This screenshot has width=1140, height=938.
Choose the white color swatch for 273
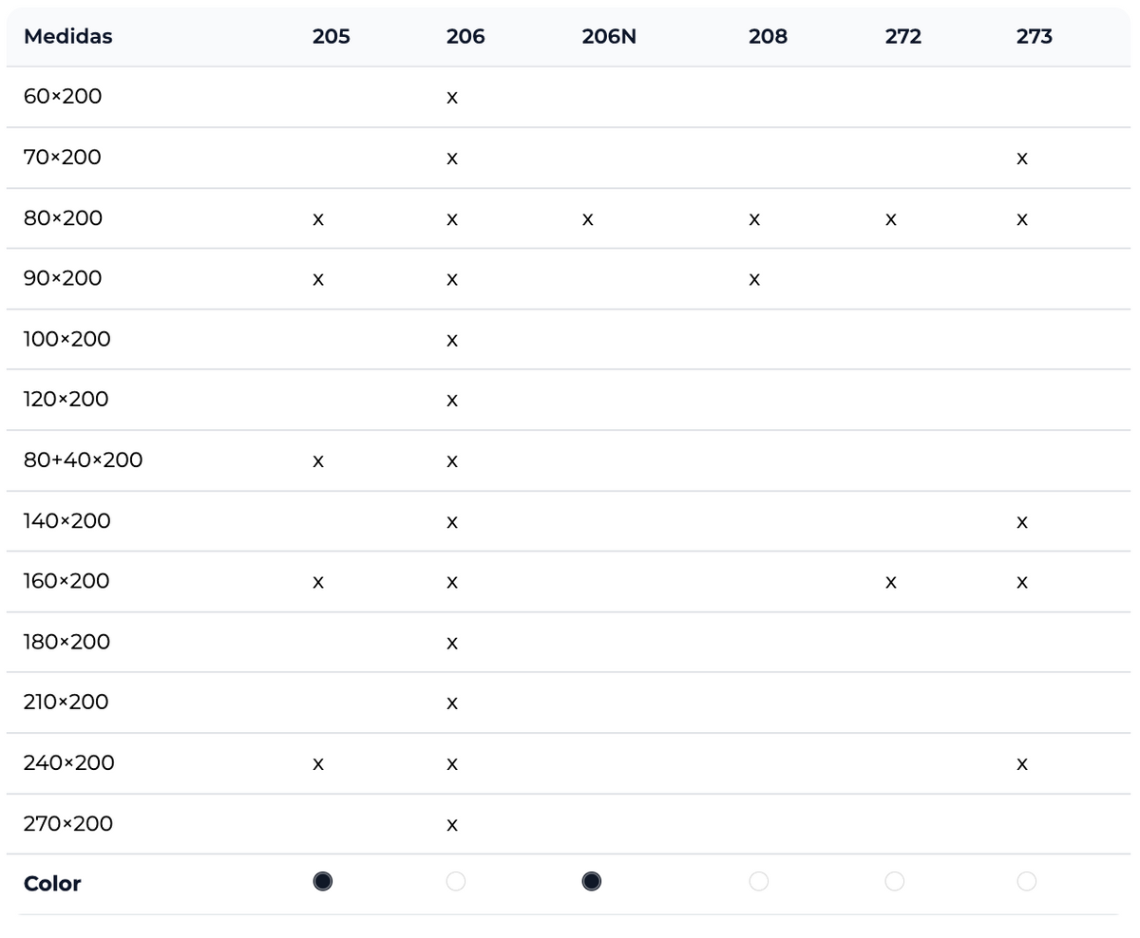1026,882
